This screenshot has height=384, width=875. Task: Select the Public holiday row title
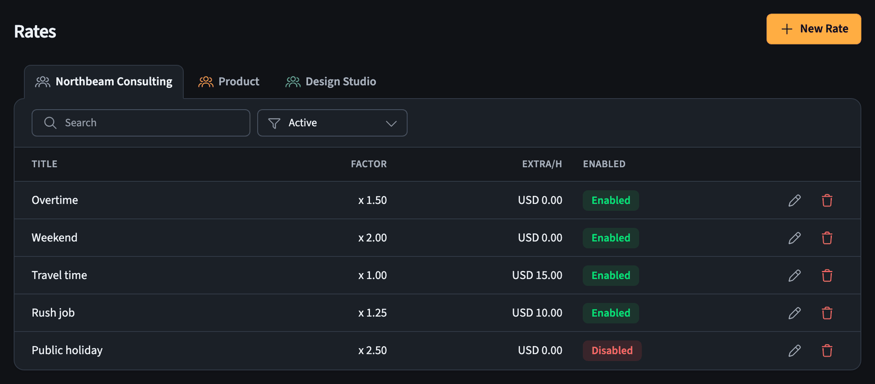coord(67,351)
